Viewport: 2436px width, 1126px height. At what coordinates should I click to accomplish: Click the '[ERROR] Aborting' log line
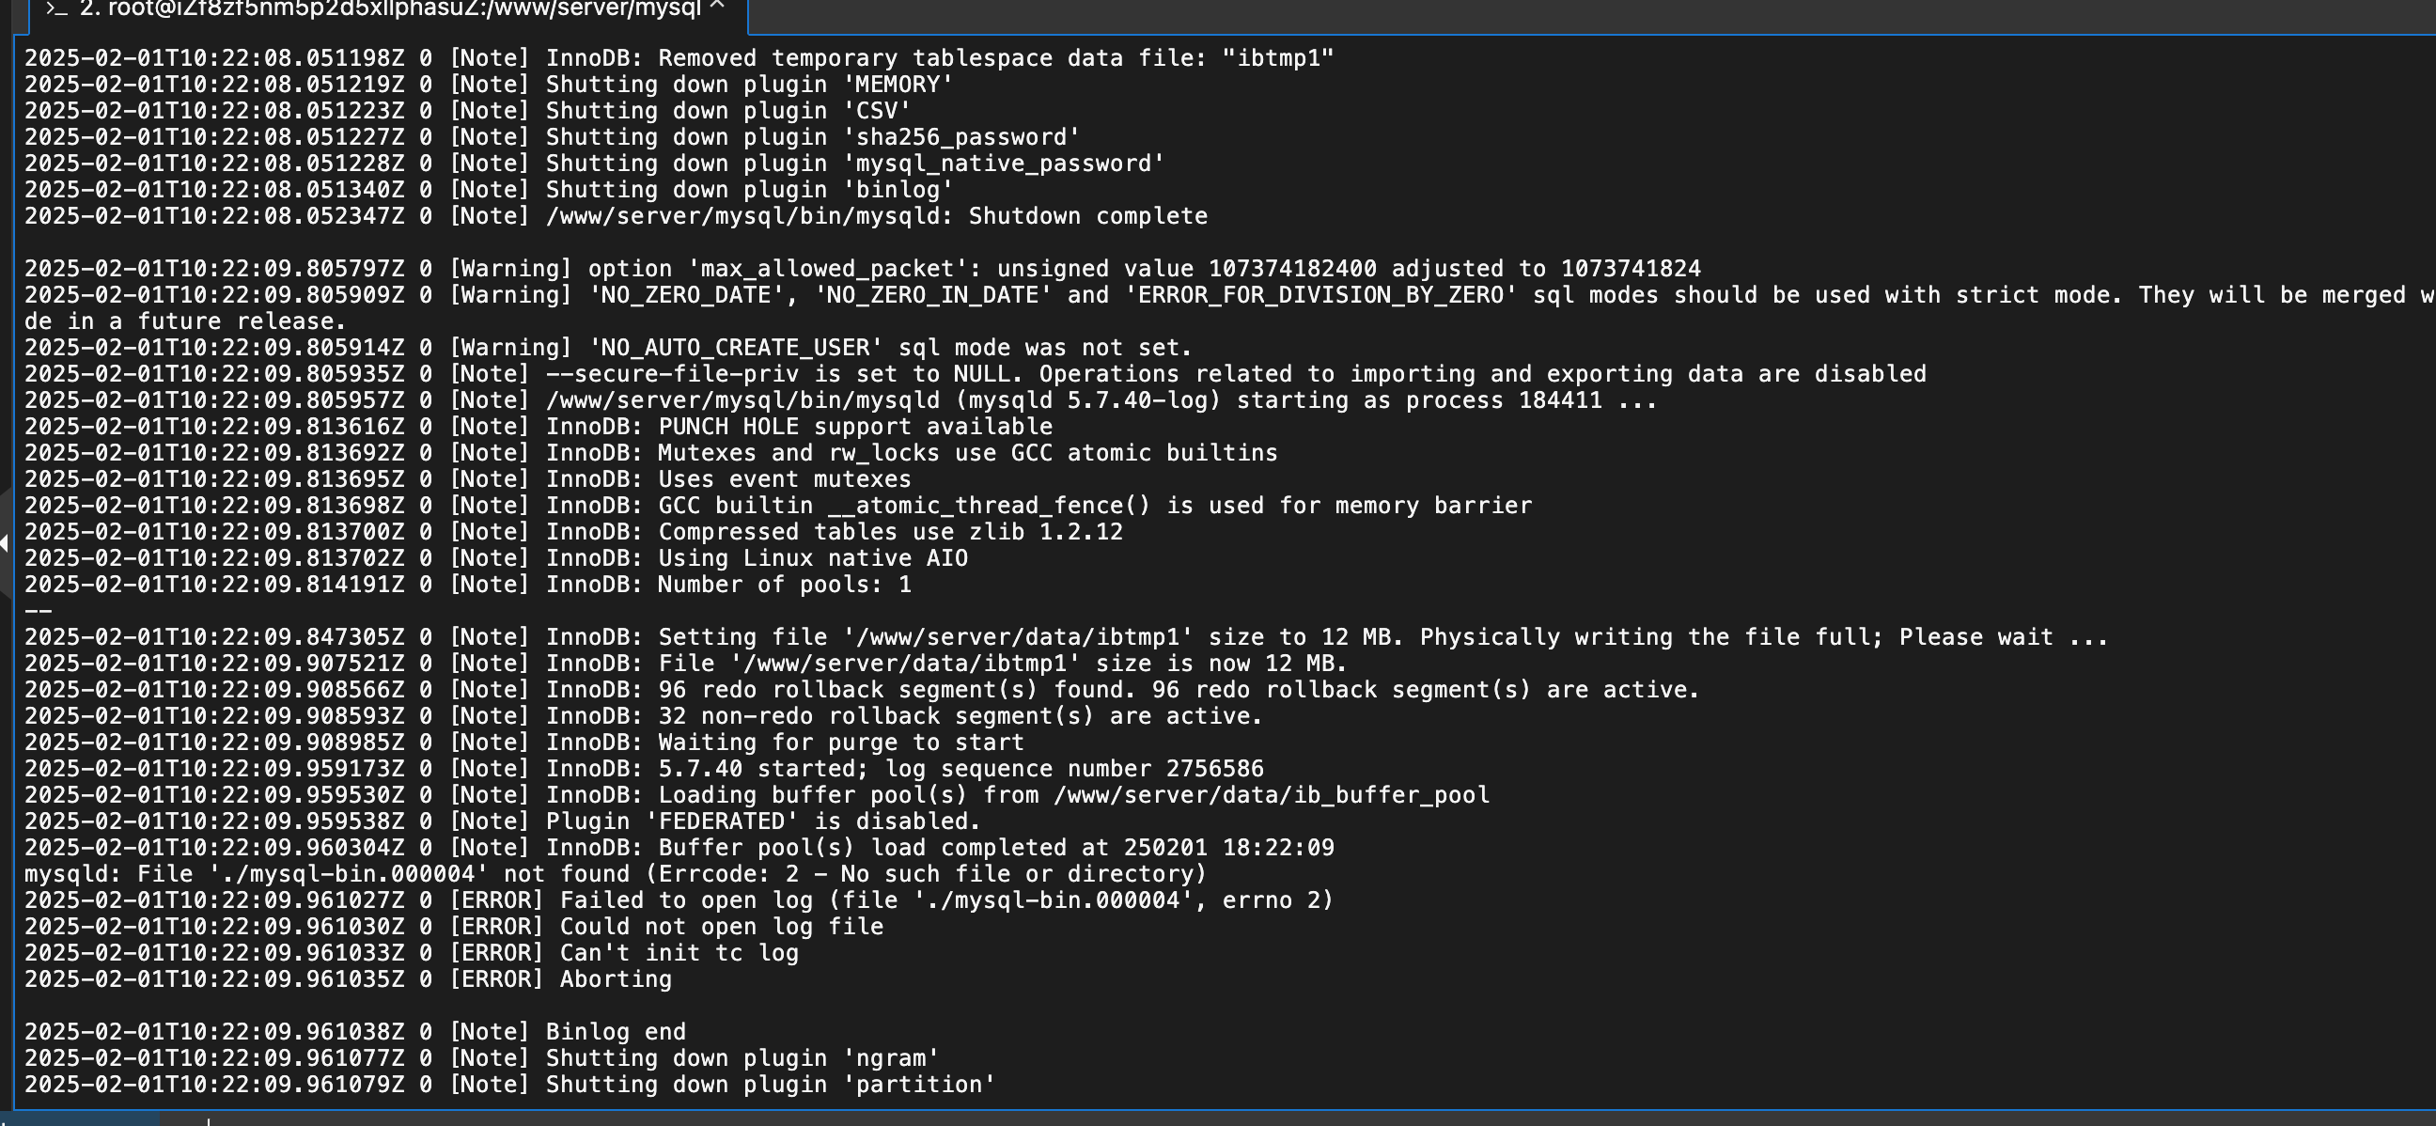(x=348, y=979)
